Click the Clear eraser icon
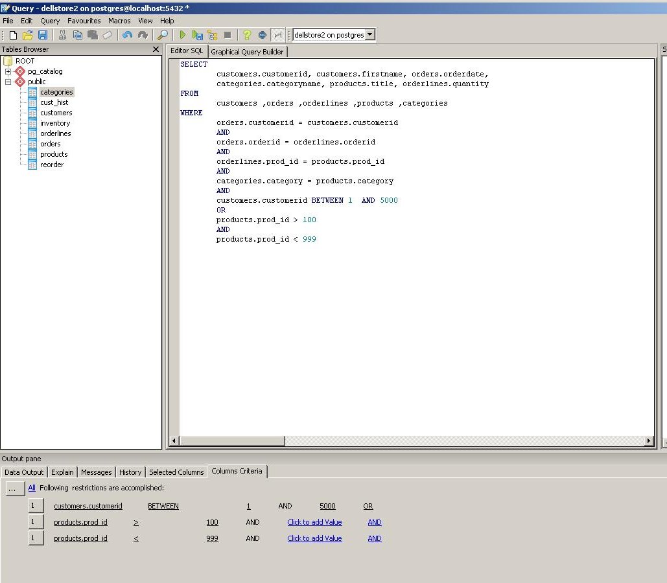The image size is (667, 583). (107, 35)
